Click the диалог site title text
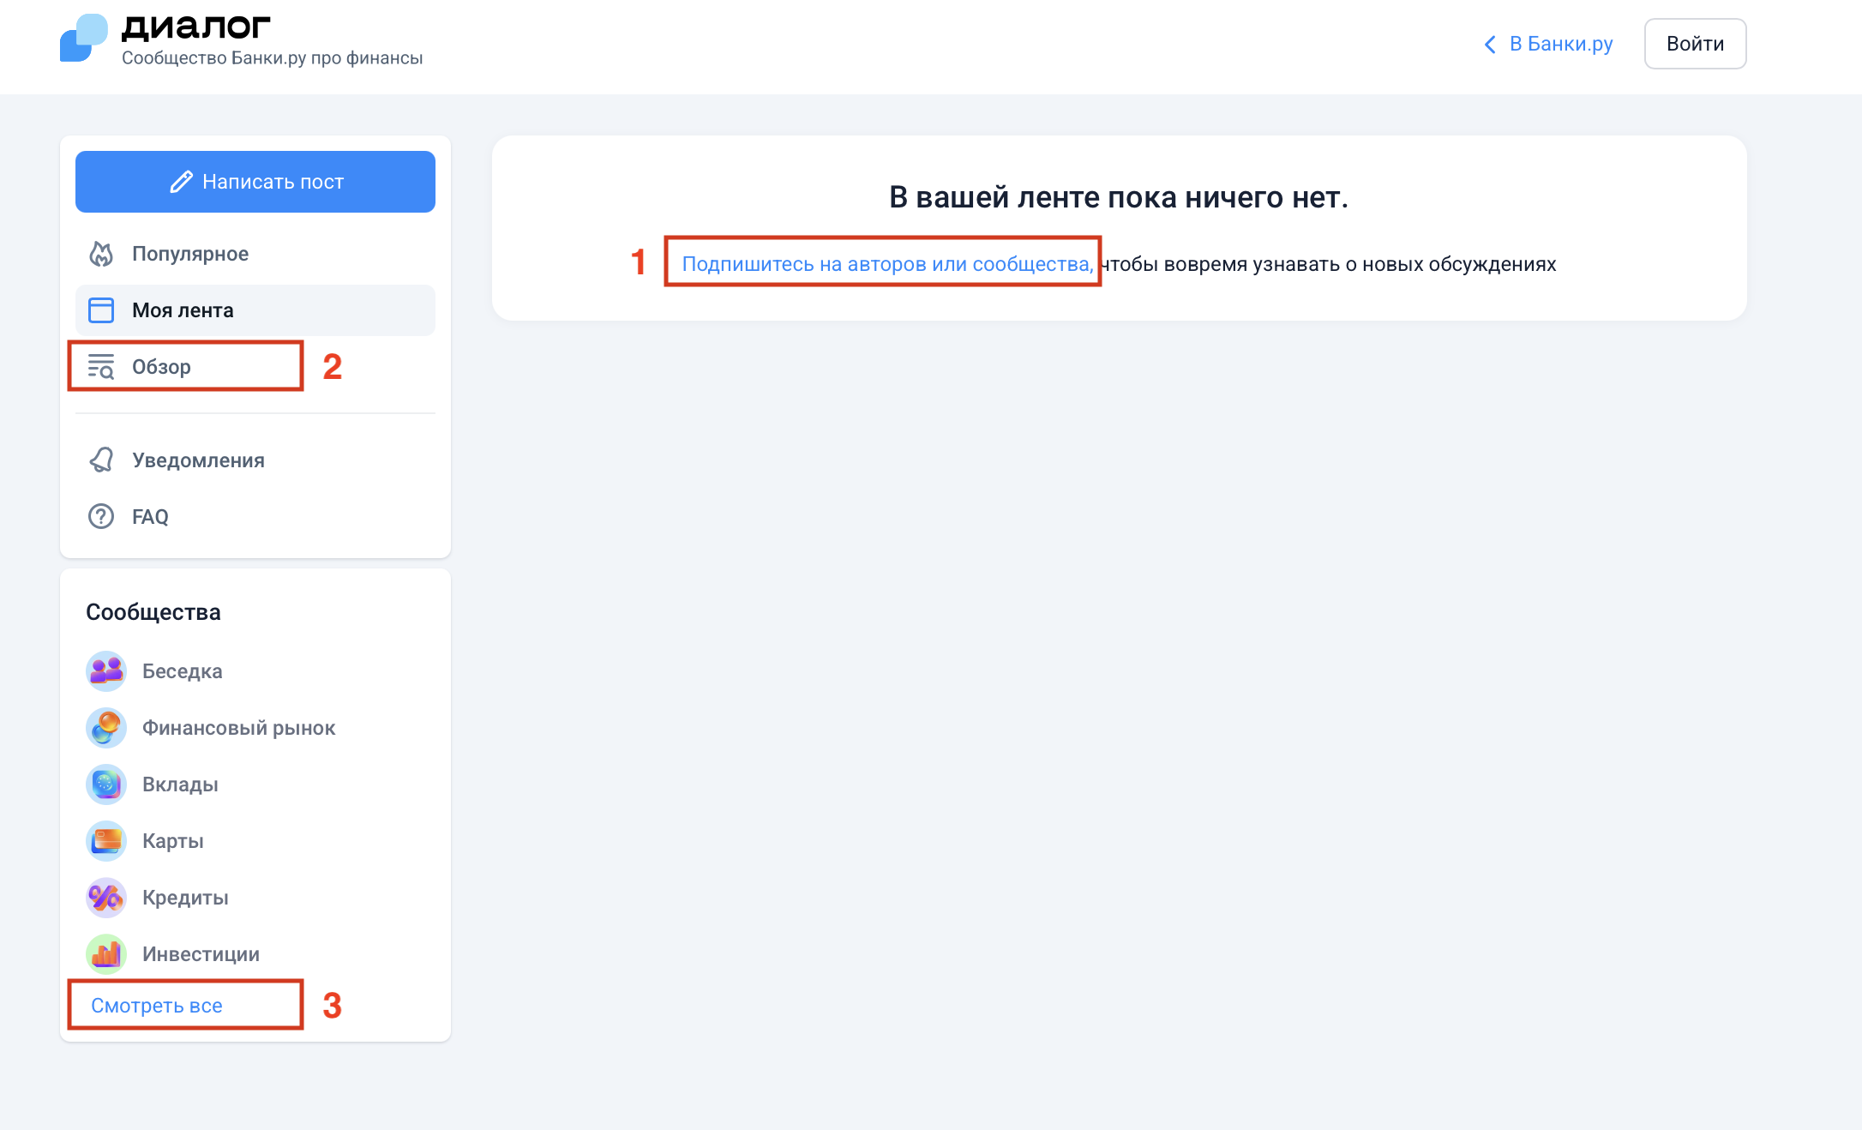This screenshot has height=1130, width=1862. [196, 27]
